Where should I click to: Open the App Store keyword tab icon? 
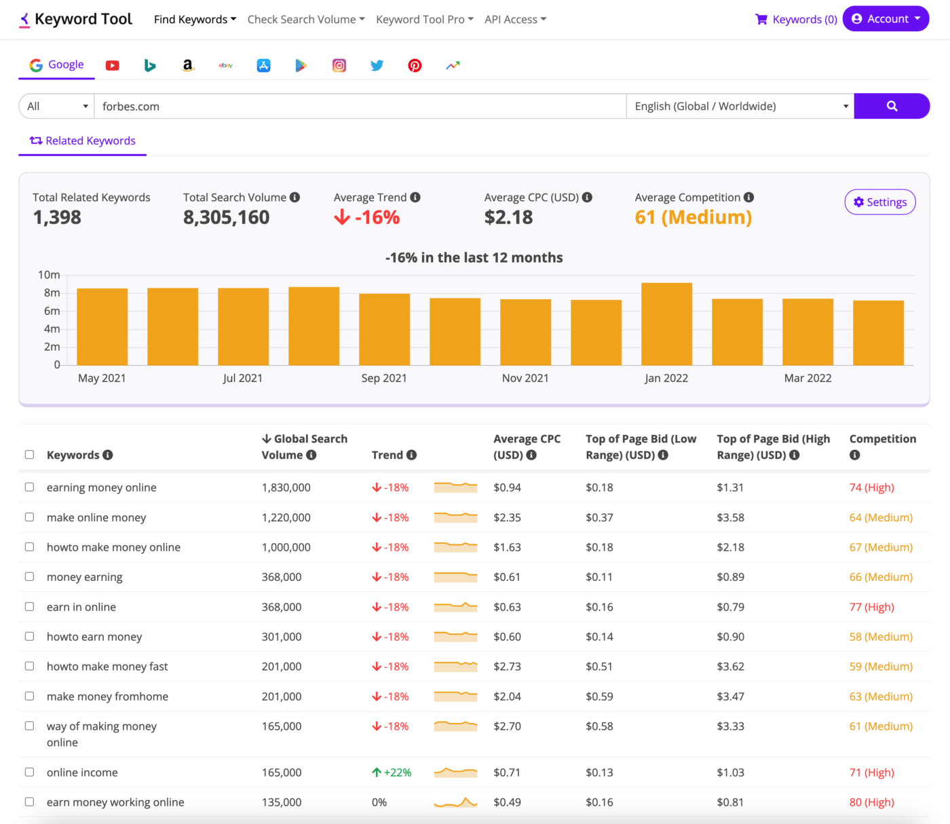coord(264,65)
